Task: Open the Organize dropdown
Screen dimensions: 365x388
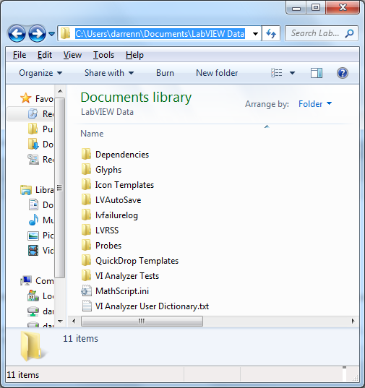Action: point(40,73)
